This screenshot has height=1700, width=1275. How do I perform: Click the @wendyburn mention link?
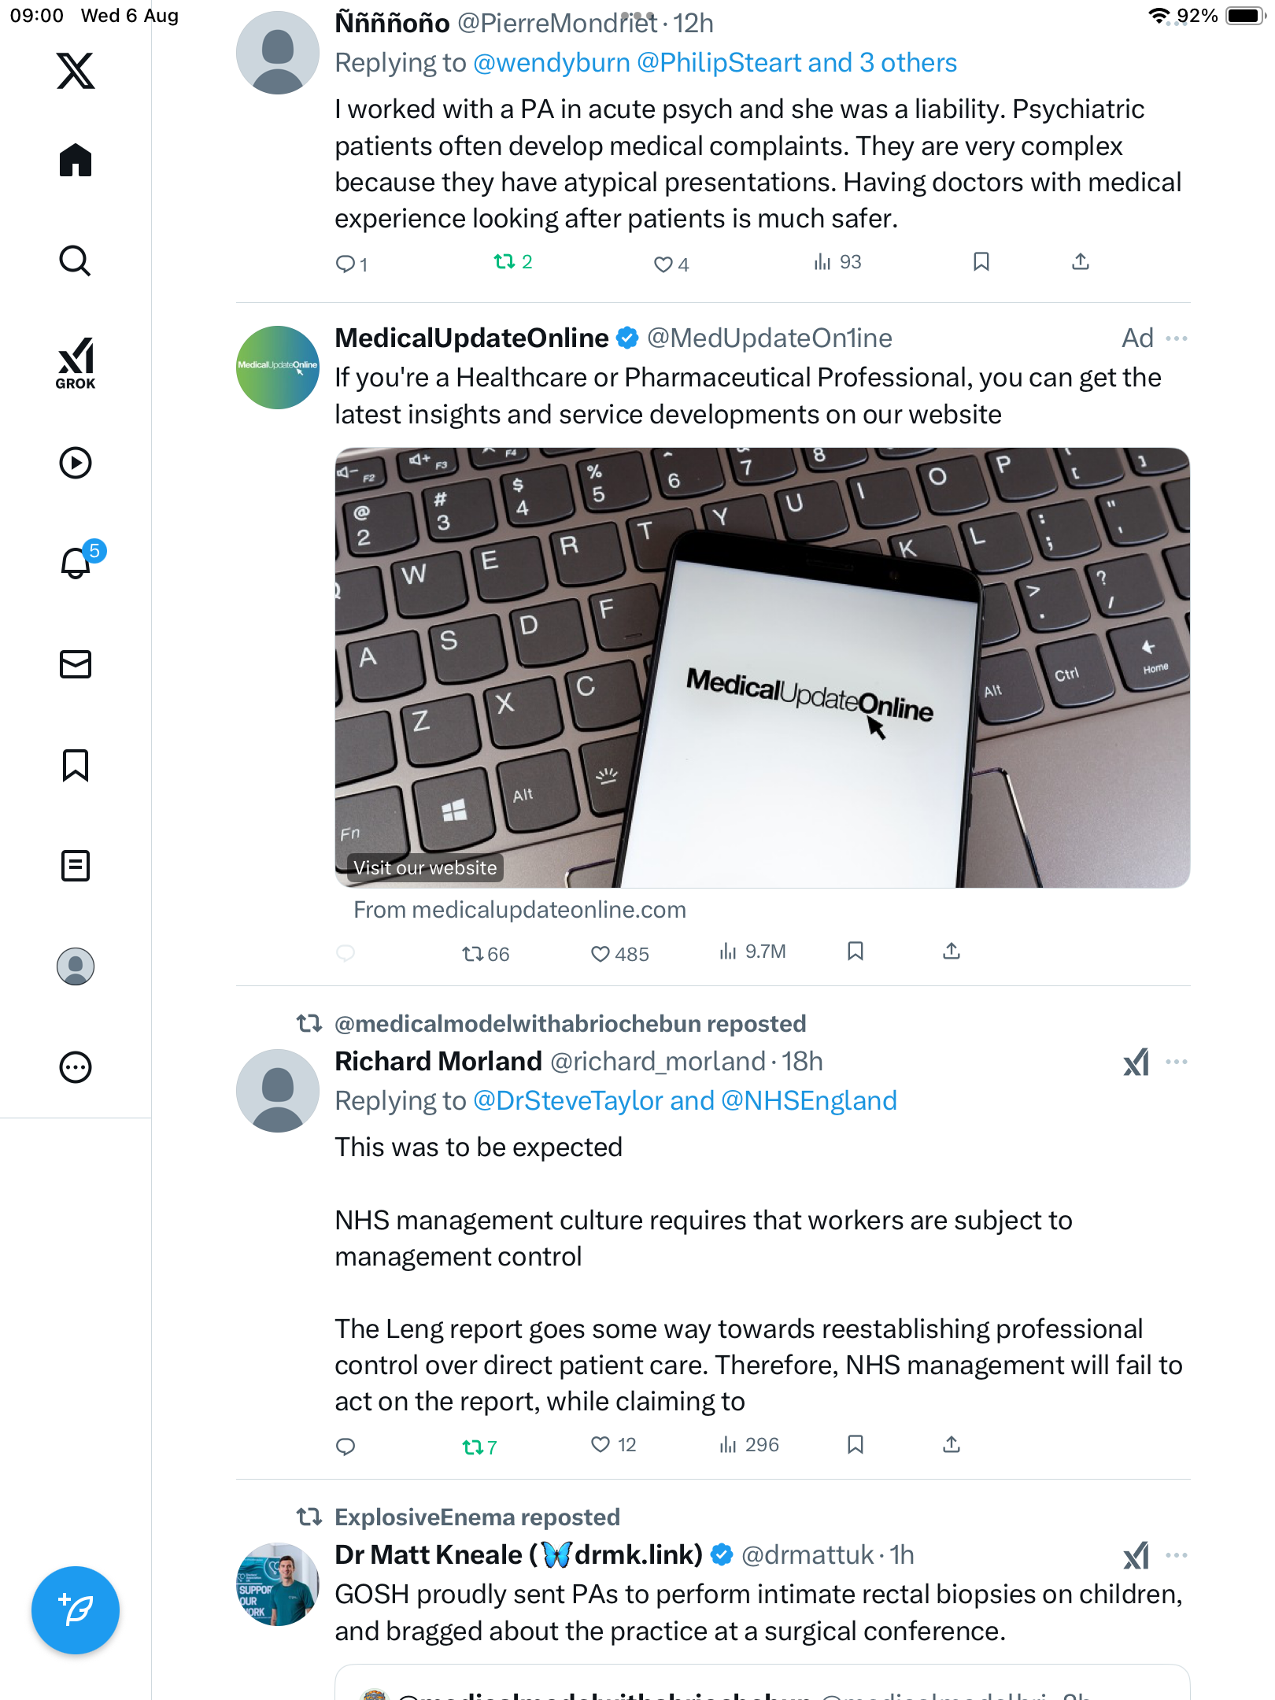(x=552, y=63)
